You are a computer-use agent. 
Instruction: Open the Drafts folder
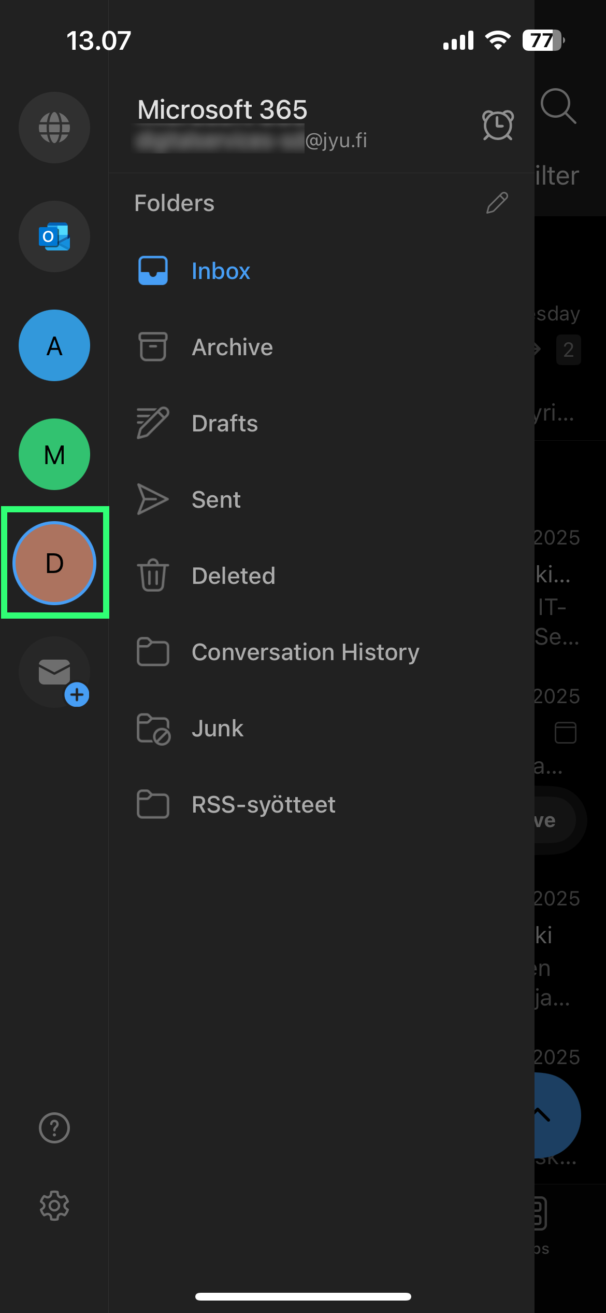click(321, 423)
